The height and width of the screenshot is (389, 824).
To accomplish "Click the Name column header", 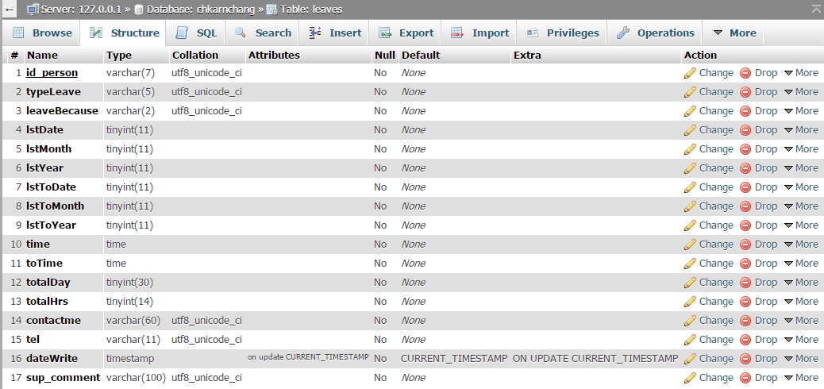I will point(42,56).
